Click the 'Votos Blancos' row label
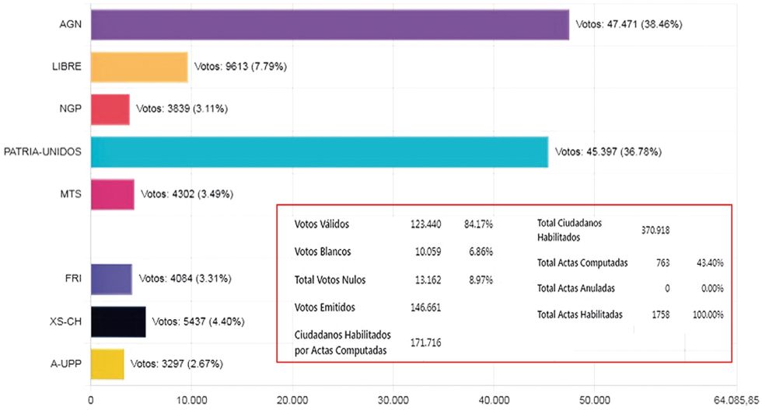The width and height of the screenshot is (762, 417). pos(323,252)
